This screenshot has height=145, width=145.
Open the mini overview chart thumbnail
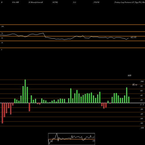point(72,139)
